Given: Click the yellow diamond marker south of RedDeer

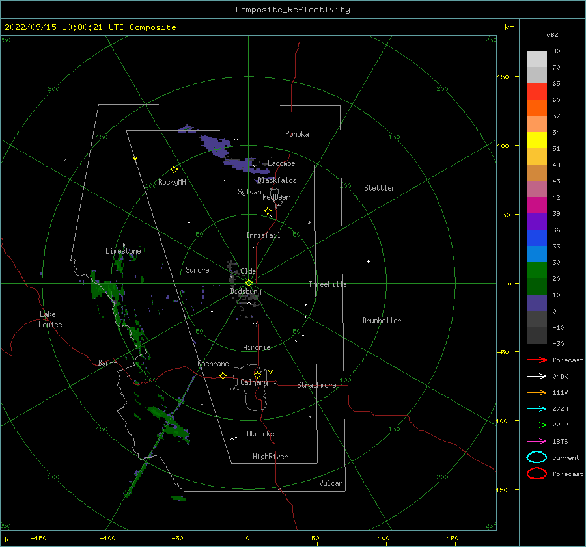Looking at the screenshot, I should coord(268,211).
